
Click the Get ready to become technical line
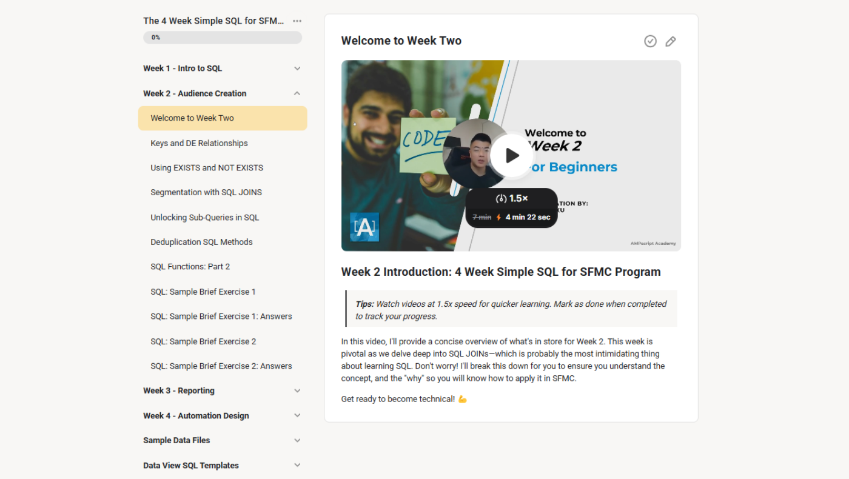(404, 399)
